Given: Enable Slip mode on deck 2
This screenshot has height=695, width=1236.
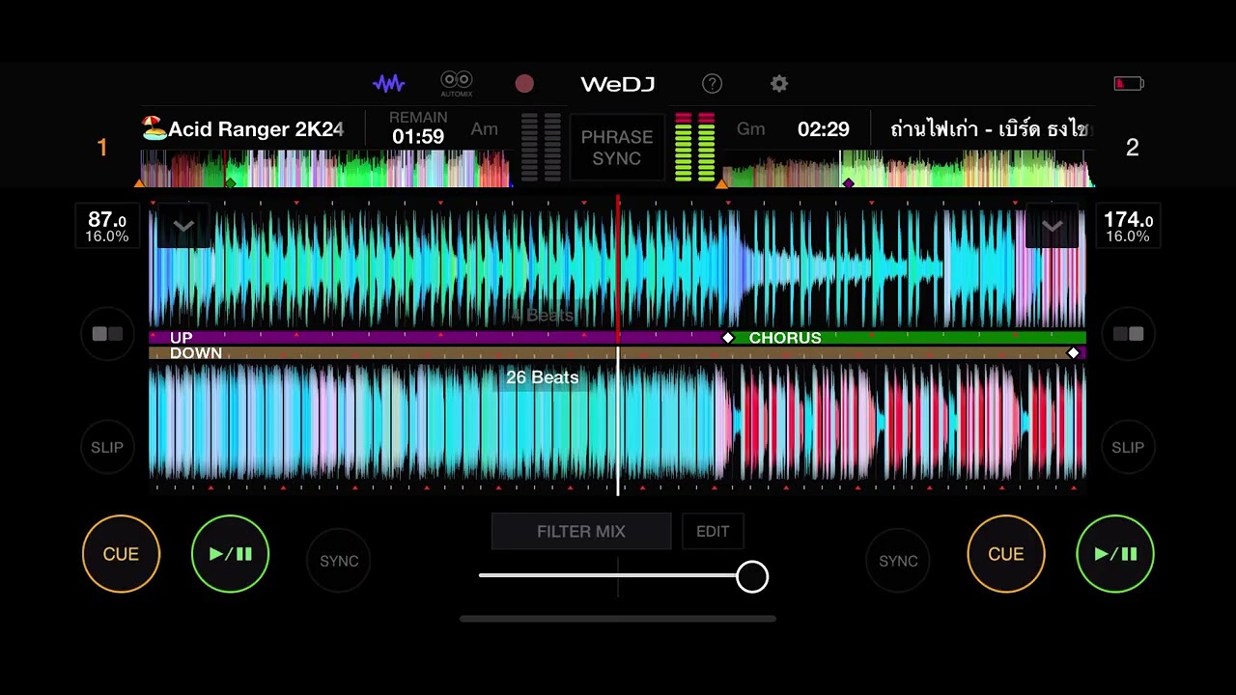Looking at the screenshot, I should 1128,447.
